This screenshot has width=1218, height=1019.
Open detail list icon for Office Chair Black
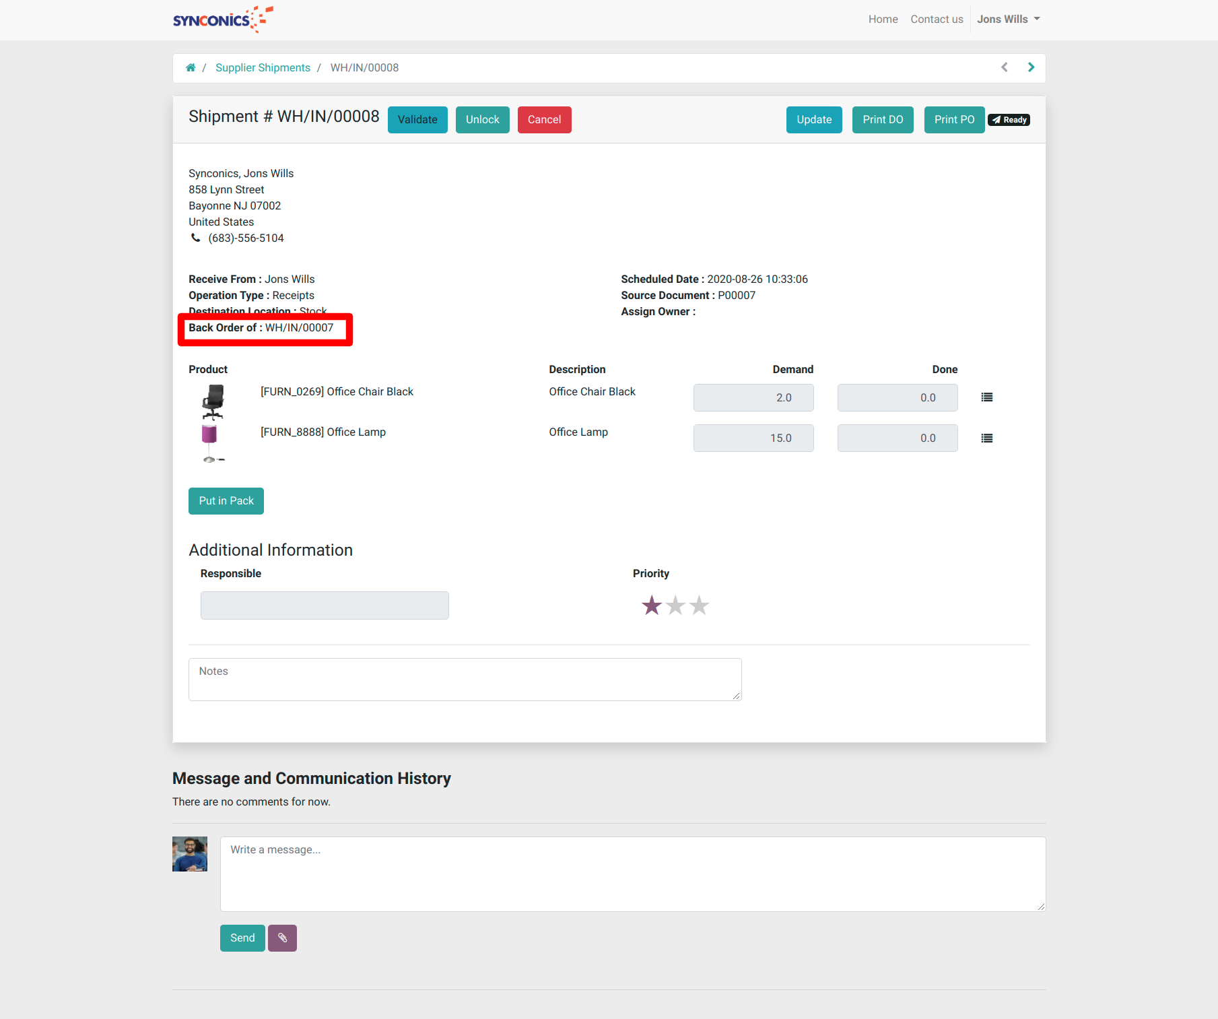986,397
